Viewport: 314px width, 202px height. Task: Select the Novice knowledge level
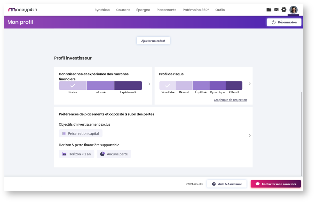[73, 86]
